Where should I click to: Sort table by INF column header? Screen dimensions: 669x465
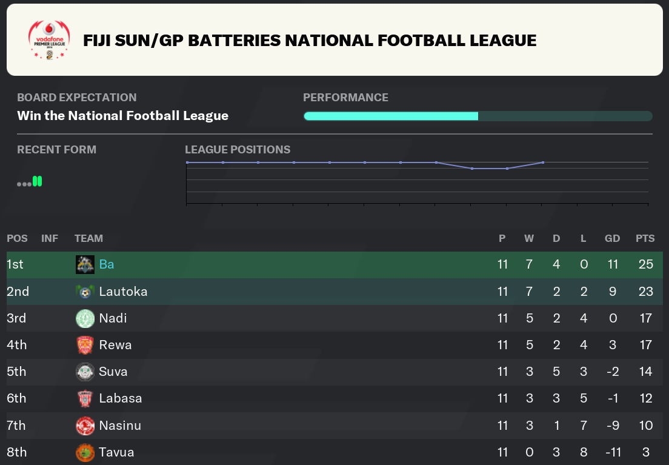click(x=50, y=238)
